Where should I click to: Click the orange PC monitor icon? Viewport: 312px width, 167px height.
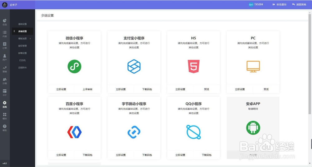click(x=253, y=67)
